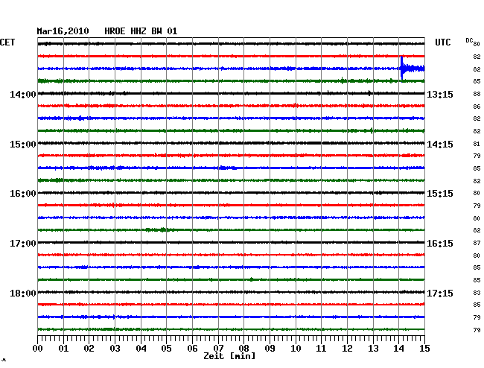Viewport: 484px width, 368px height.
Task: Click the 06 minute axis tick label
Action: tap(192, 349)
